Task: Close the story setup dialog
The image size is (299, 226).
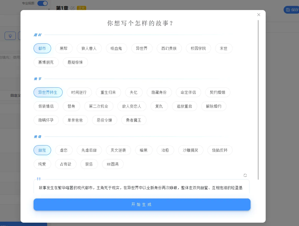Action: tap(258, 15)
